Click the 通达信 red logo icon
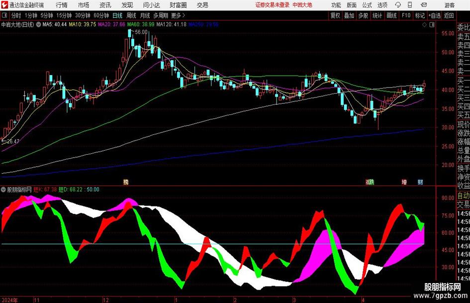The image size is (470, 303). click(4, 5)
